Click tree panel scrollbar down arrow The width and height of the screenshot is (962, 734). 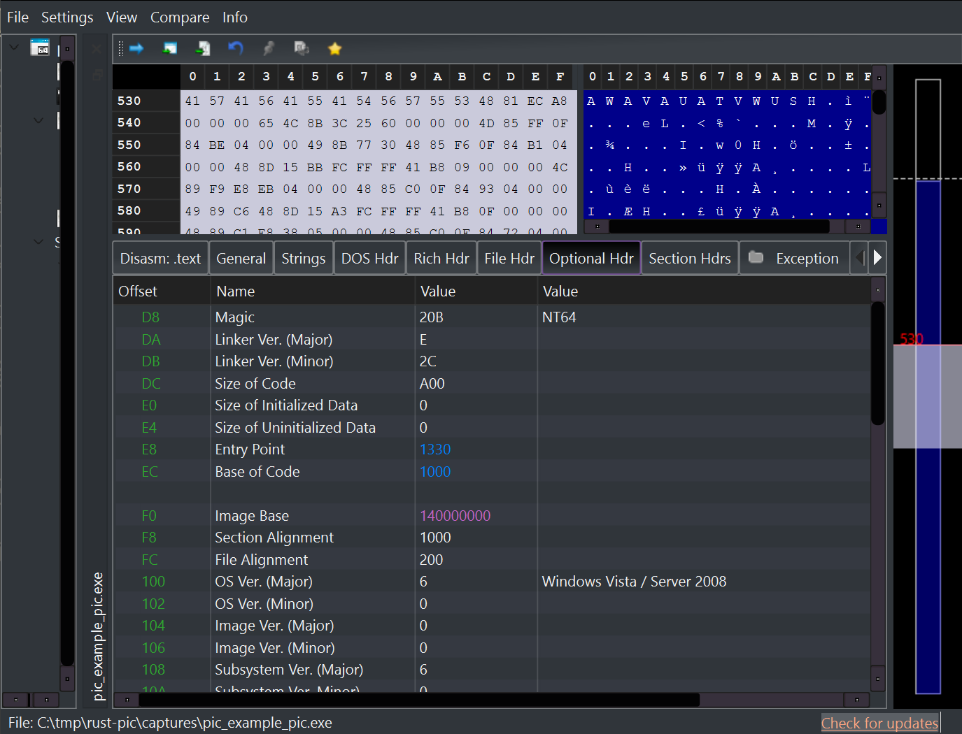[67, 678]
